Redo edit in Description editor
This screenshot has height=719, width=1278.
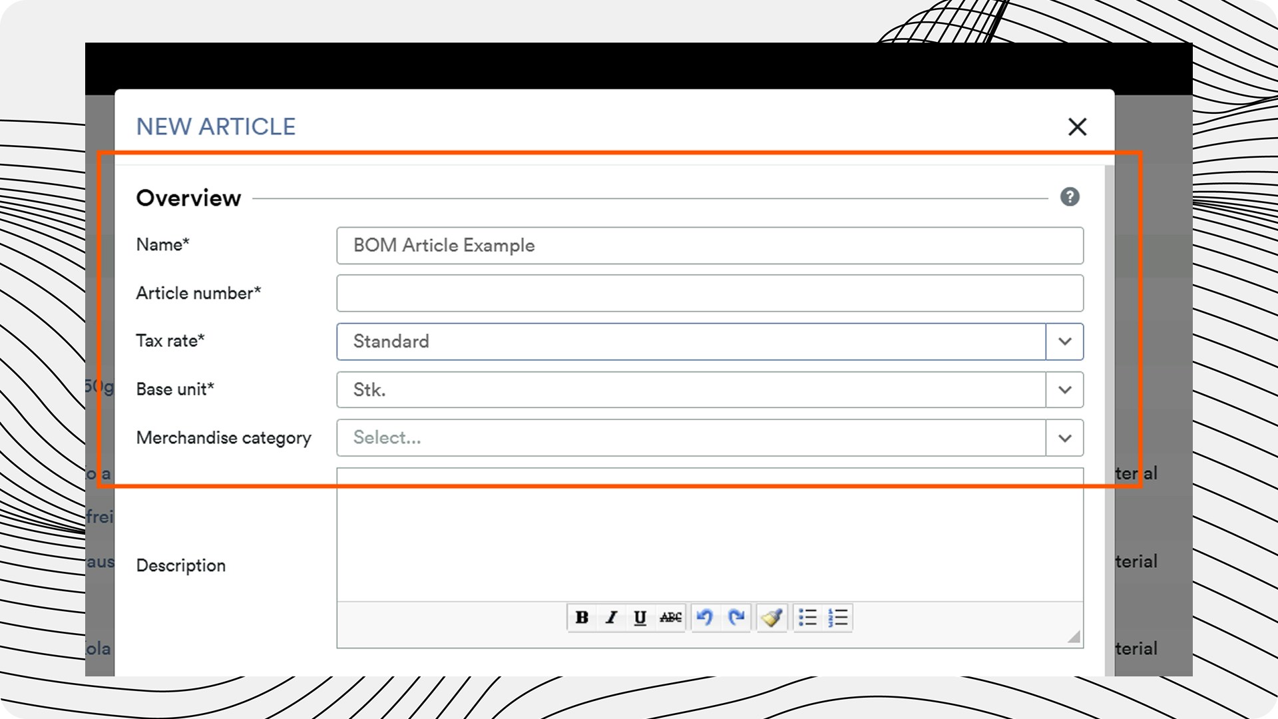coord(736,618)
